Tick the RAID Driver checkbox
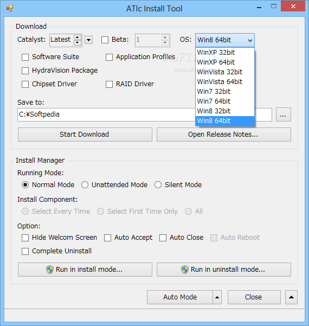Viewport: 309px width, 326px height. (109, 84)
